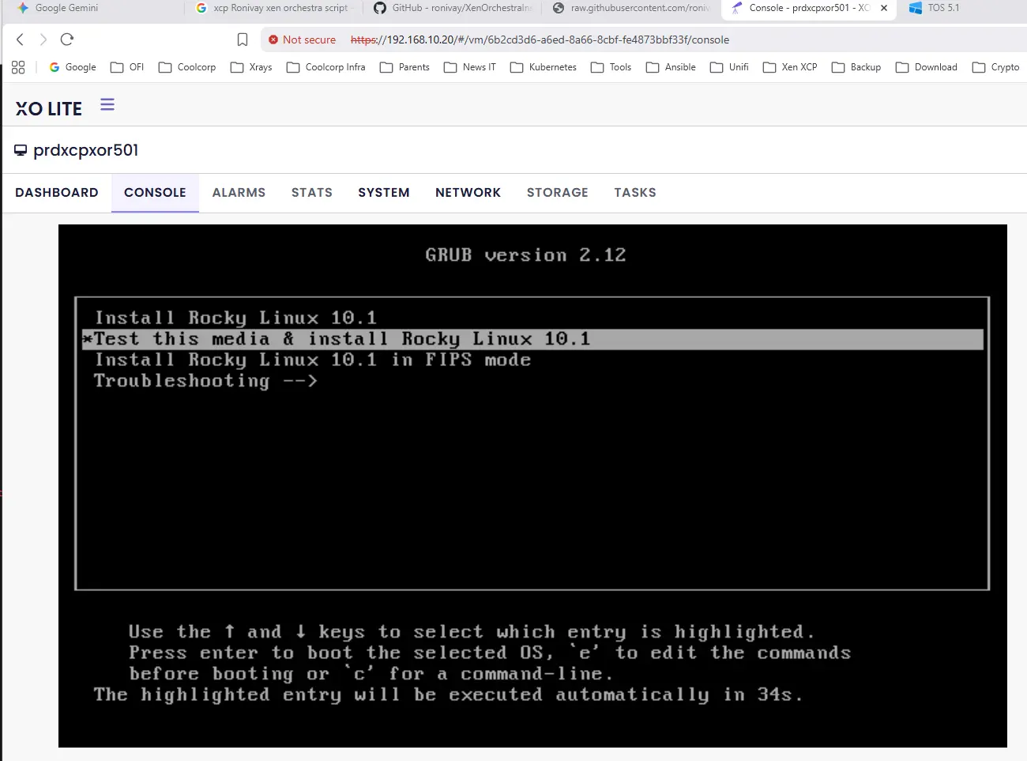The height and width of the screenshot is (761, 1027).
Task: Switch to the ALARMS tab
Action: 239,192
